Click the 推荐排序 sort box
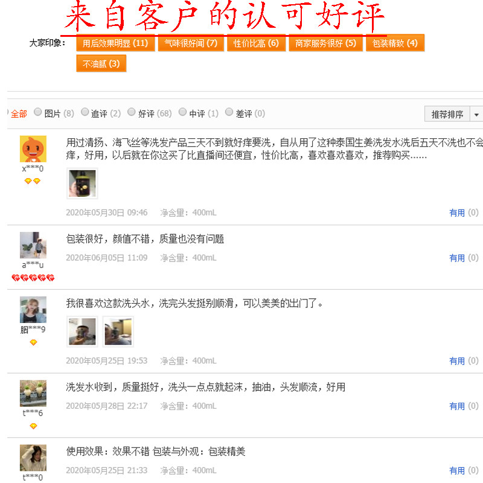This screenshot has height=483, width=483. click(x=447, y=114)
